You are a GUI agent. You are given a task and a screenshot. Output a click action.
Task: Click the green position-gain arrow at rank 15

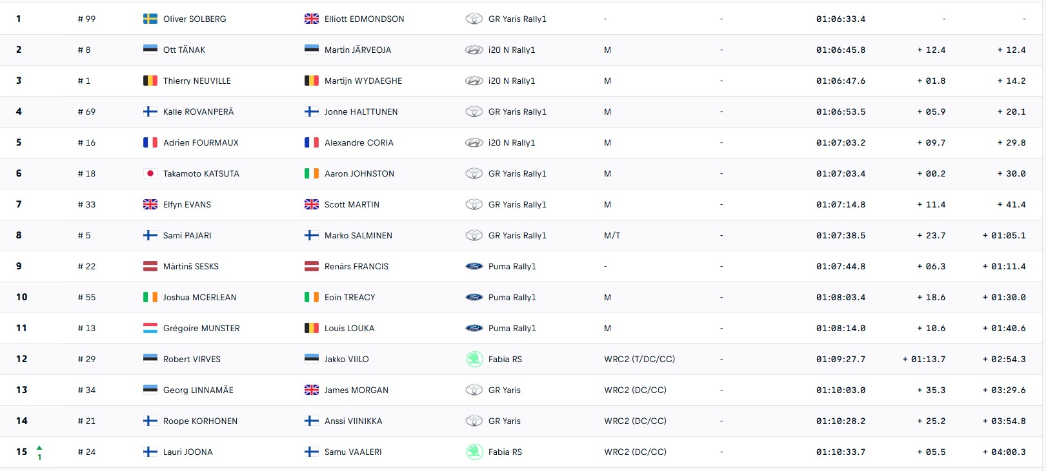39,447
